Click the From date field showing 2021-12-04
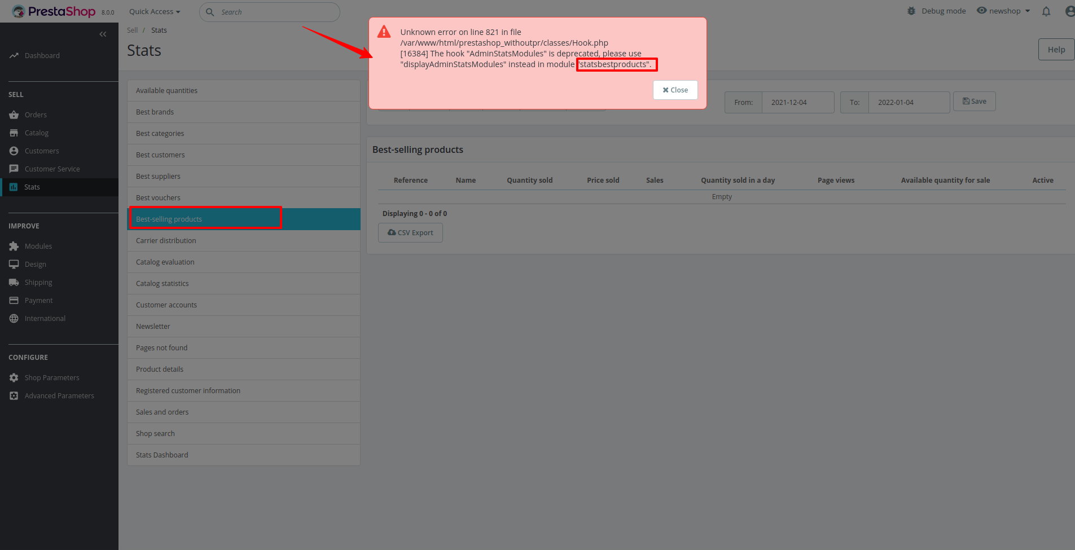Screen dimensions: 1075x550 point(798,102)
